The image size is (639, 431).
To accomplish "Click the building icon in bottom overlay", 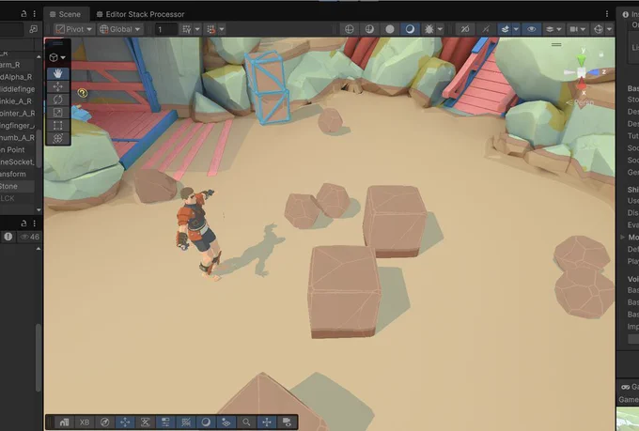I will [64, 422].
